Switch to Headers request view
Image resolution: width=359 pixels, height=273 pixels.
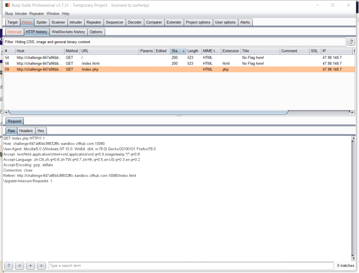pos(26,130)
